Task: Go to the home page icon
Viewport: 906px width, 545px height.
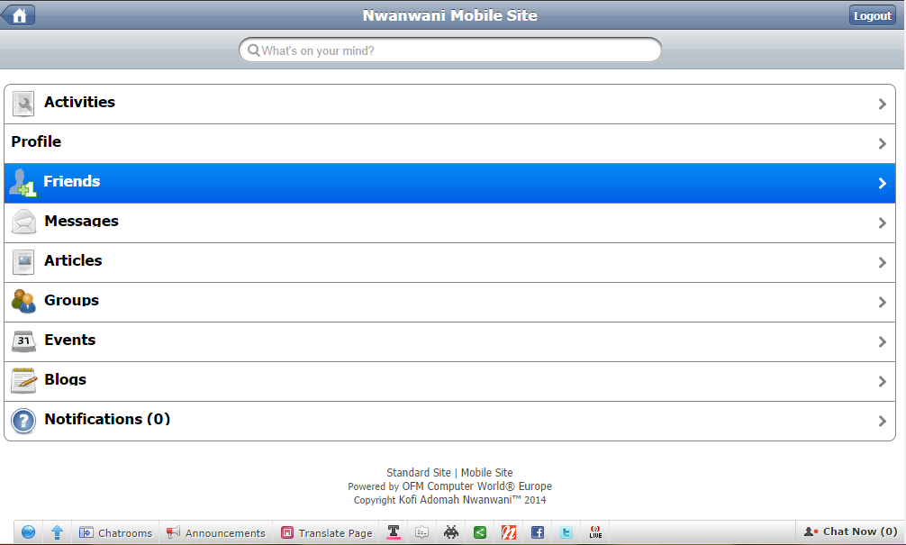Action: coord(19,15)
